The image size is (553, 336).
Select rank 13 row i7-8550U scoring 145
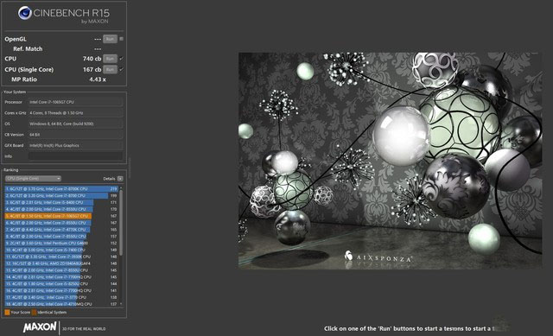click(x=61, y=270)
